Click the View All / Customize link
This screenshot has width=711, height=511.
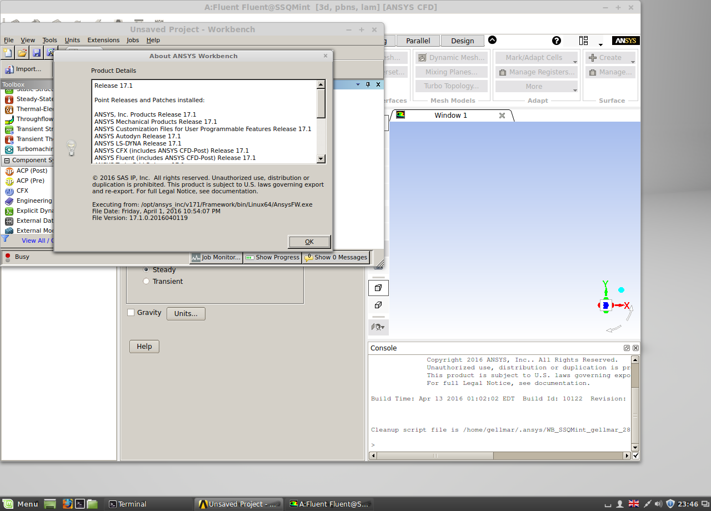37,241
